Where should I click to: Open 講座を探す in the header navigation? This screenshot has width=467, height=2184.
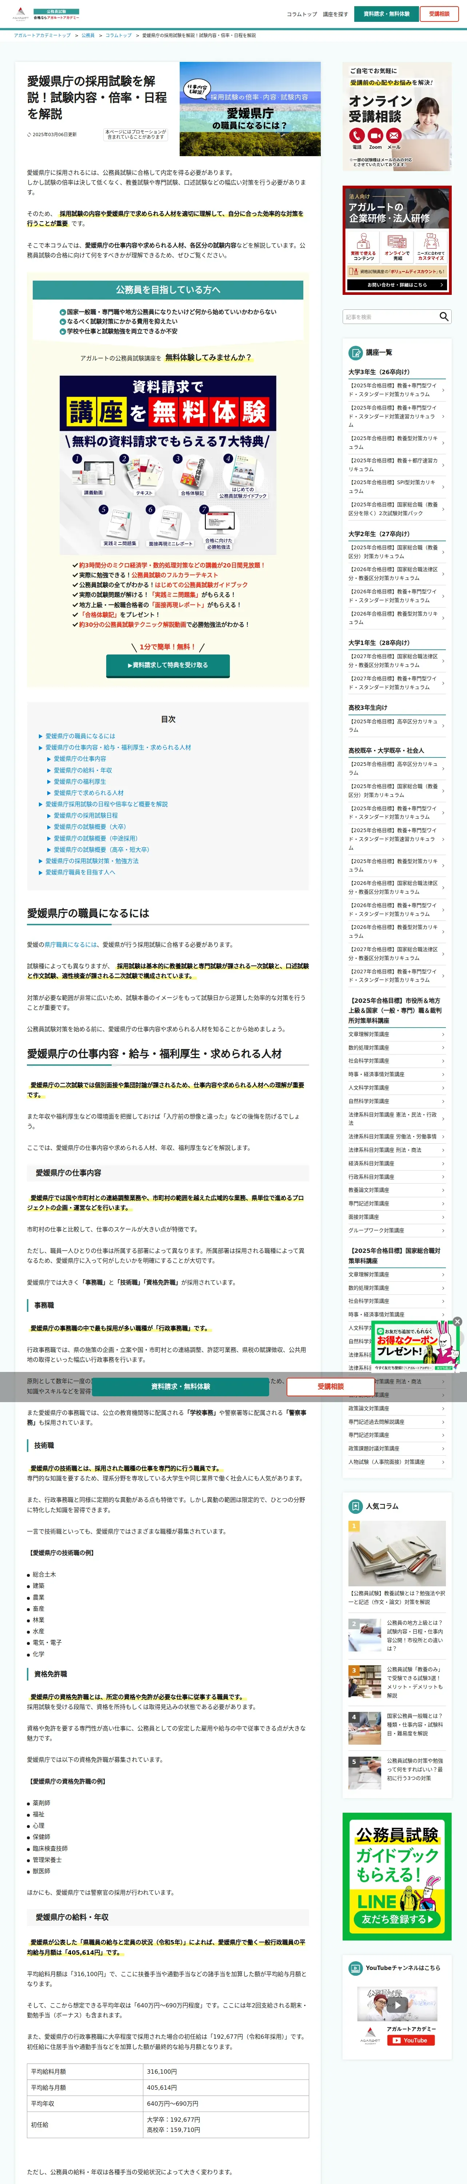336,15
